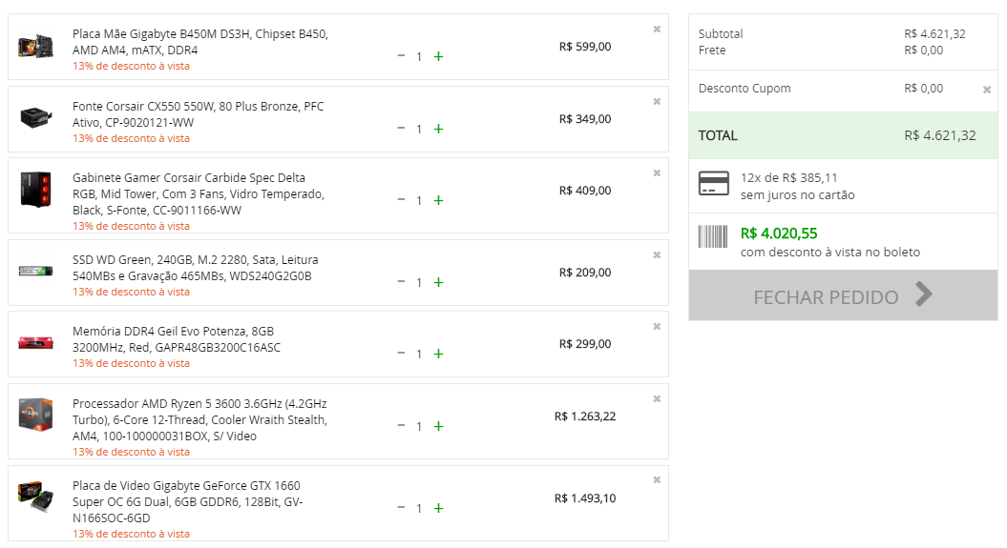
Task: Click the credit card payment icon
Action: pos(714,183)
